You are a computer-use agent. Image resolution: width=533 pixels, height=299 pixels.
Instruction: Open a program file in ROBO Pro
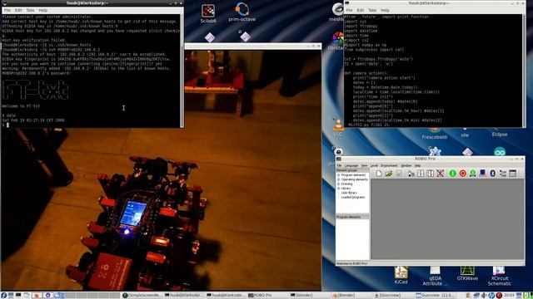pos(389,174)
